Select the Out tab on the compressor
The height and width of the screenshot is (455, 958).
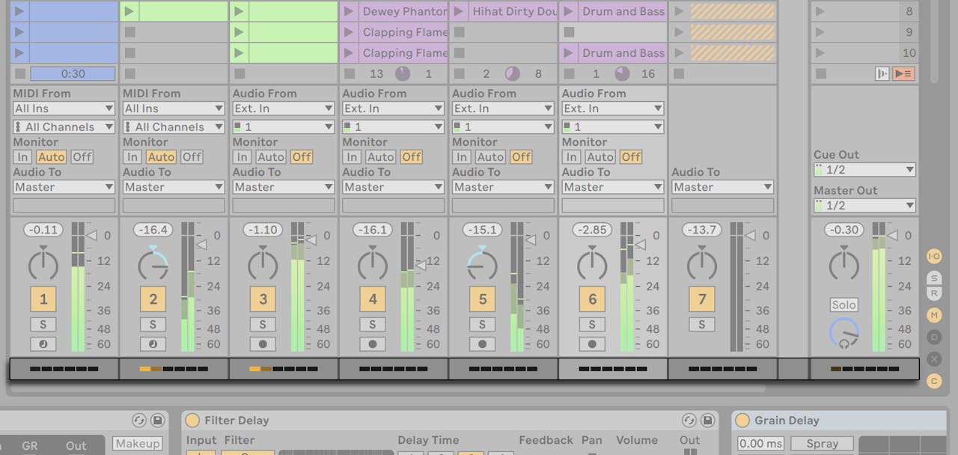tap(76, 445)
